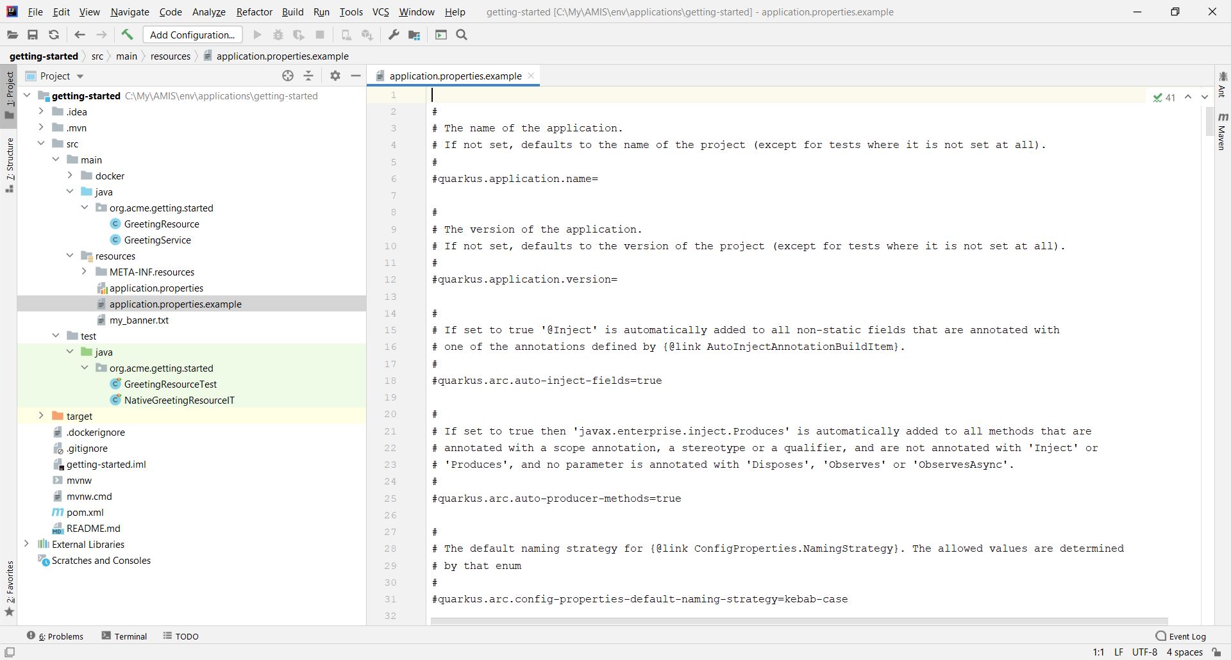Hide the Project panel with the minus icon

point(356,76)
